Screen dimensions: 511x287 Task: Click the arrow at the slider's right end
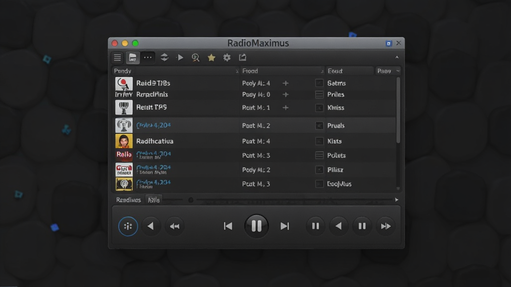[x=397, y=200]
